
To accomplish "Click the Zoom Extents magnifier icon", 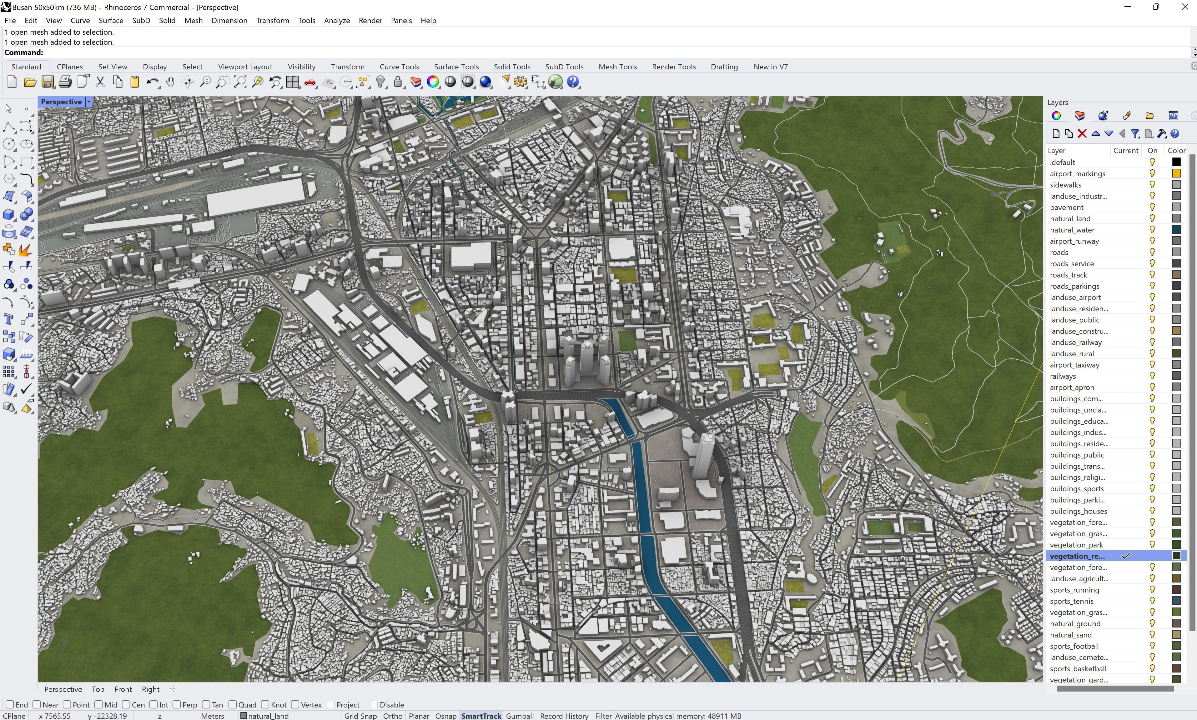I will coord(240,82).
